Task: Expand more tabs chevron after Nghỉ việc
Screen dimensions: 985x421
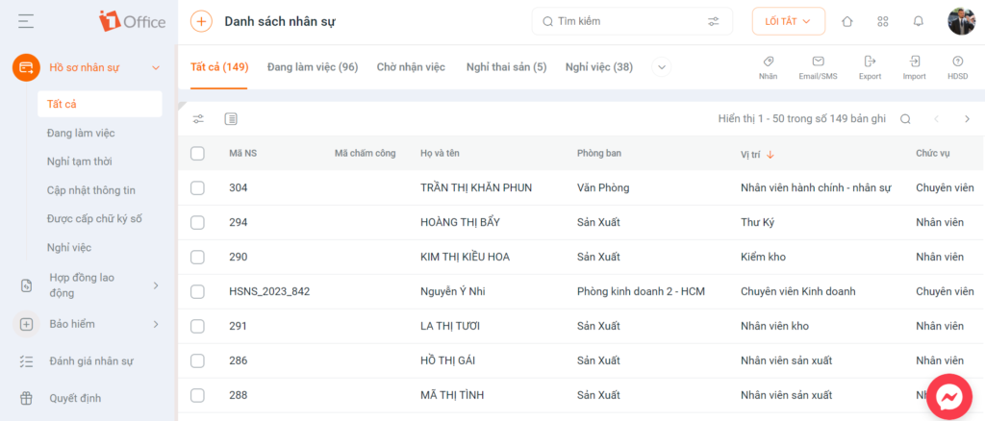Action: [662, 67]
